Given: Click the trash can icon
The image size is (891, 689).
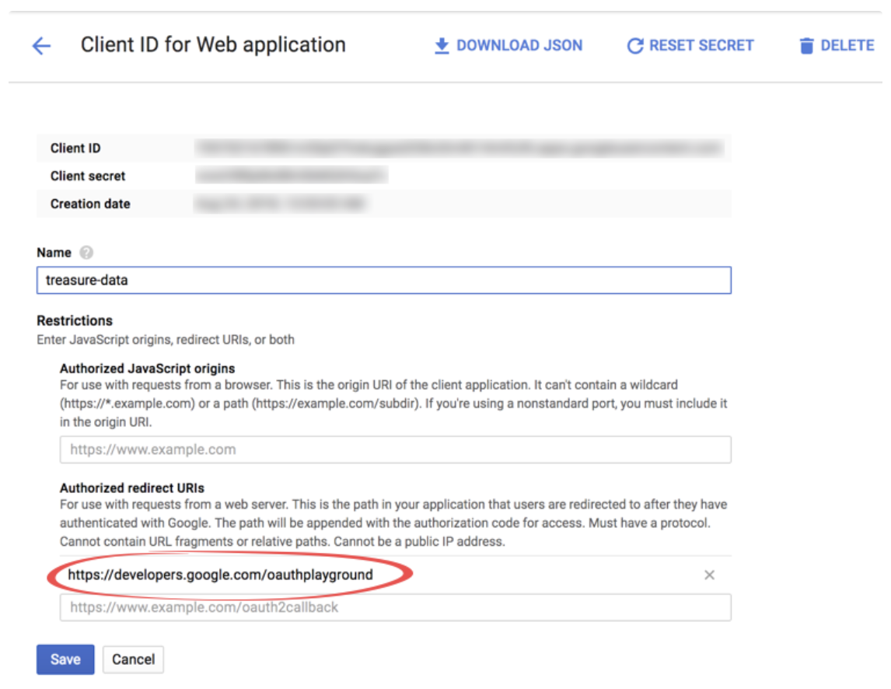Looking at the screenshot, I should pyautogui.click(x=806, y=46).
